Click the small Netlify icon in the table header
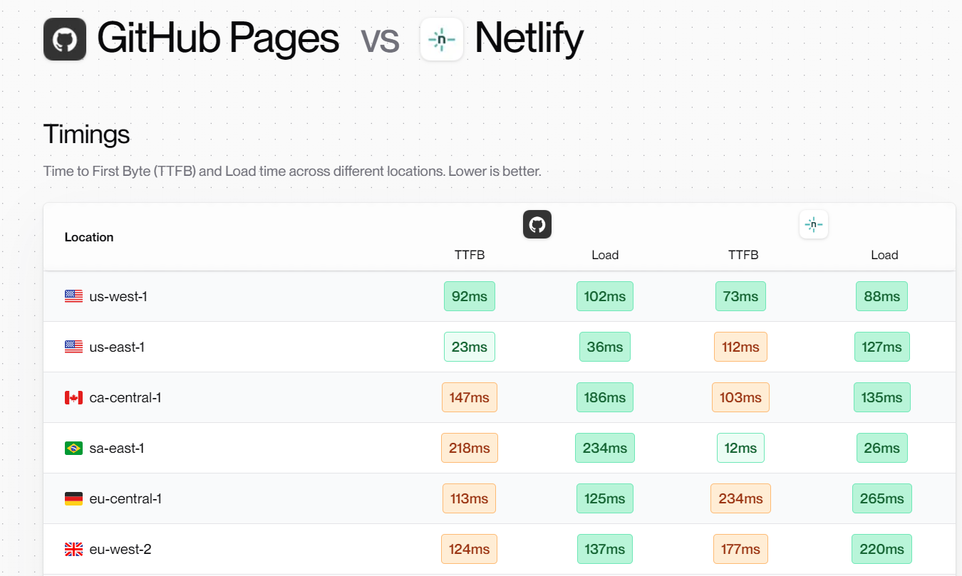This screenshot has width=962, height=576. (x=814, y=224)
